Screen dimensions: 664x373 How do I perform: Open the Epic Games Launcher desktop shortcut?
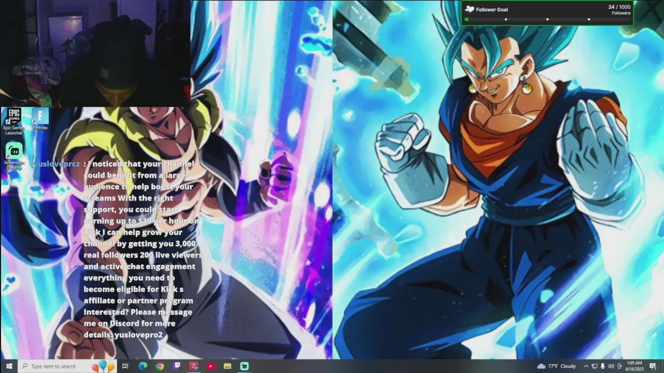click(14, 122)
